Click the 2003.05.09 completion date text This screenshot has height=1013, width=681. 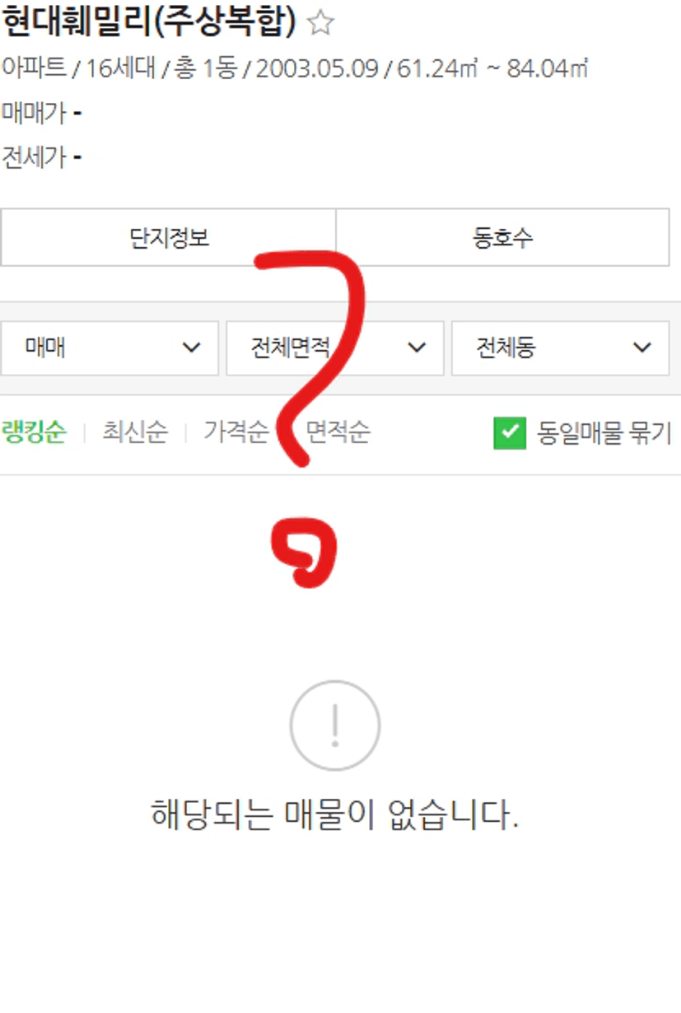point(317,68)
